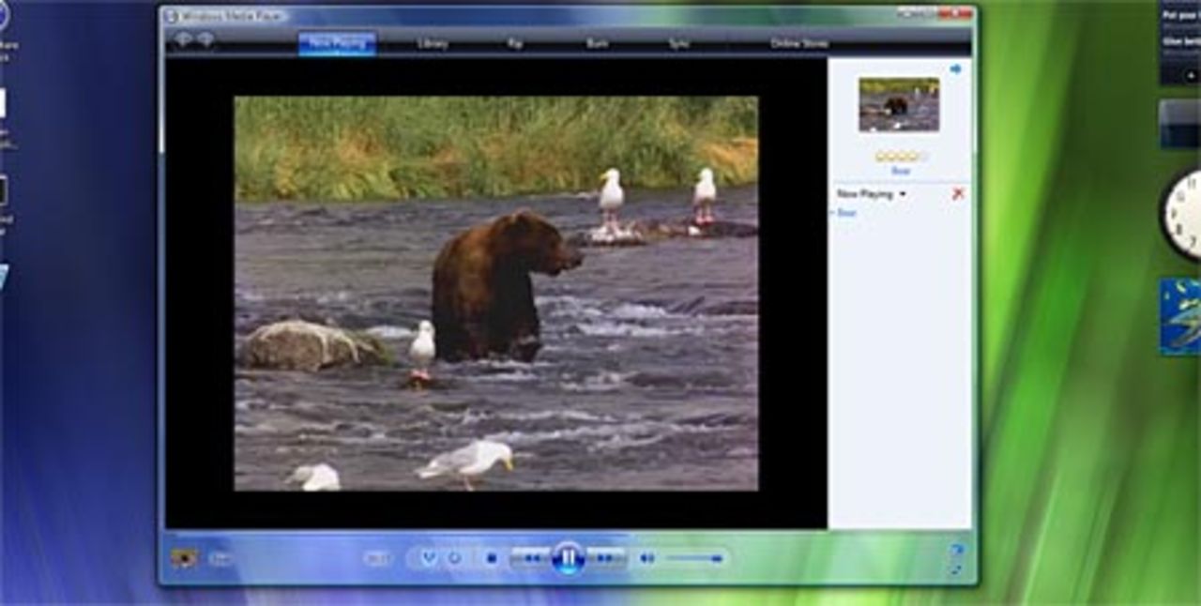Switch to the Now Playing tab

click(337, 43)
